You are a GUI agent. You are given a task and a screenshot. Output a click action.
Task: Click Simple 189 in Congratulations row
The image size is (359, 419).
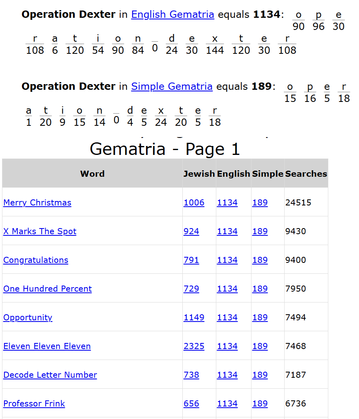pyautogui.click(x=260, y=260)
